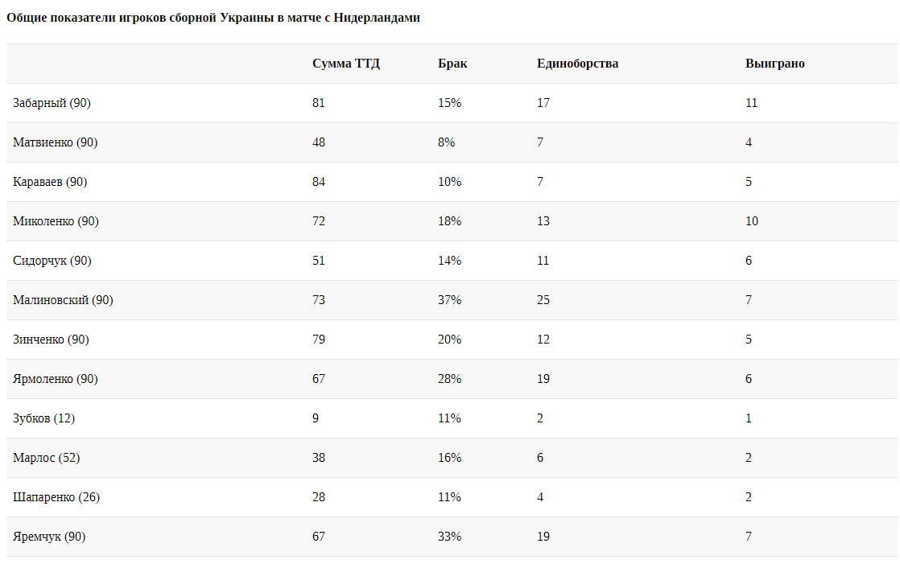Screen dimensions: 900x568
Task: Click the "Брак" column header
Action: click(452, 64)
